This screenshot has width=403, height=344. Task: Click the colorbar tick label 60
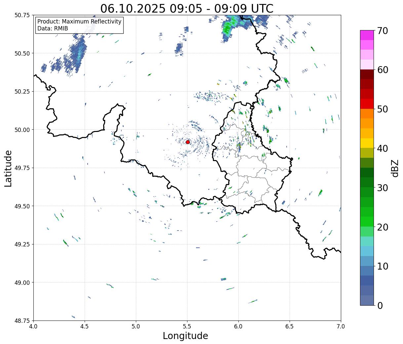point(383,70)
